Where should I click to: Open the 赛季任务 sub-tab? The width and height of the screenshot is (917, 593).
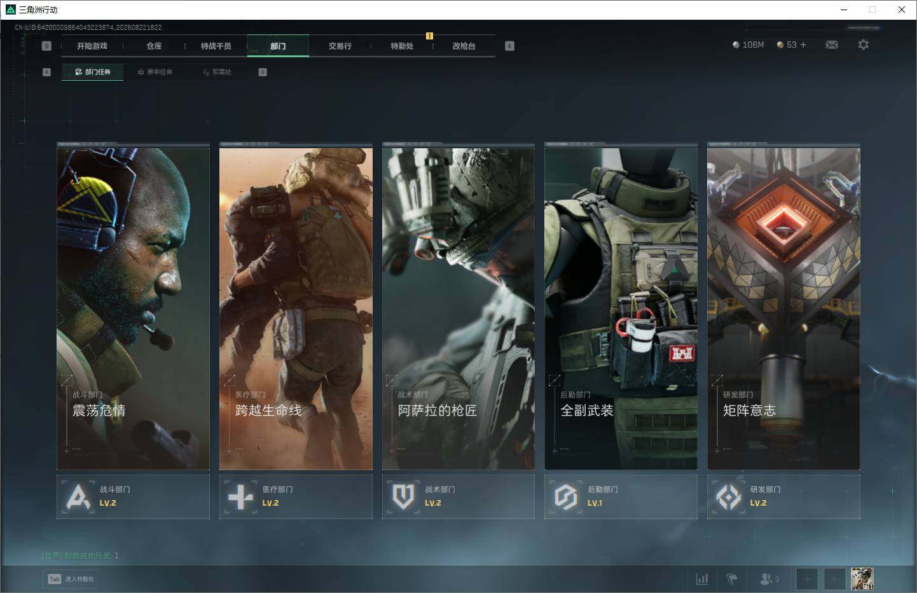click(x=155, y=72)
